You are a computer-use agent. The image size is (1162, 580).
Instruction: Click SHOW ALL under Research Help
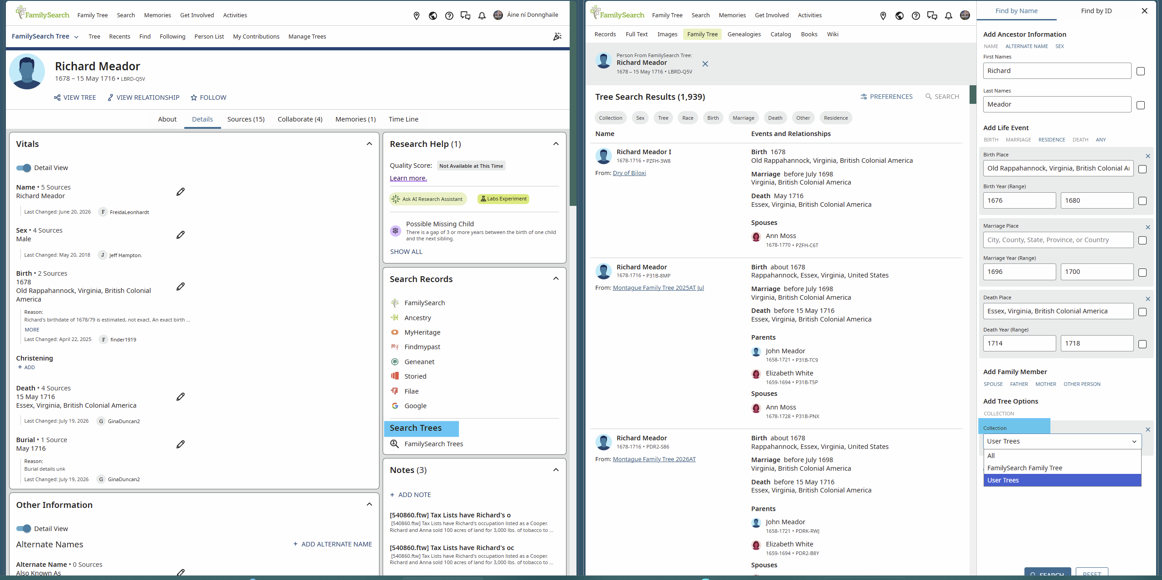pos(406,252)
